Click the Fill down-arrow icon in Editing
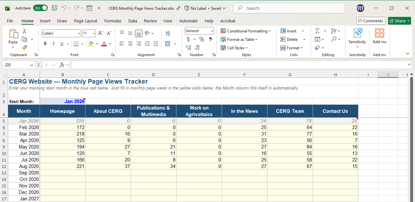 coord(318,39)
